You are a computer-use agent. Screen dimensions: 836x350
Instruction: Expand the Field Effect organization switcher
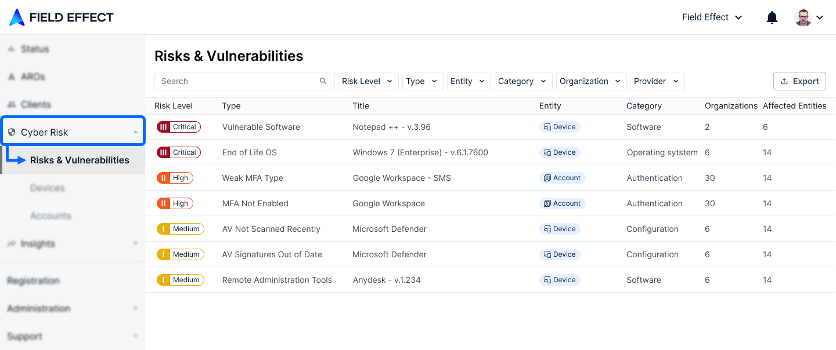pos(712,17)
